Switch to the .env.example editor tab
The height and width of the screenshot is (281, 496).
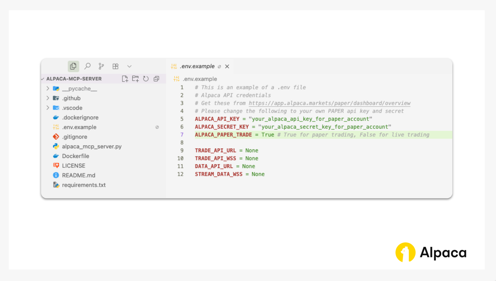coord(197,66)
